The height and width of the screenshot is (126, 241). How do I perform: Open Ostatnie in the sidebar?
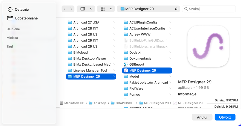[x=18, y=9]
